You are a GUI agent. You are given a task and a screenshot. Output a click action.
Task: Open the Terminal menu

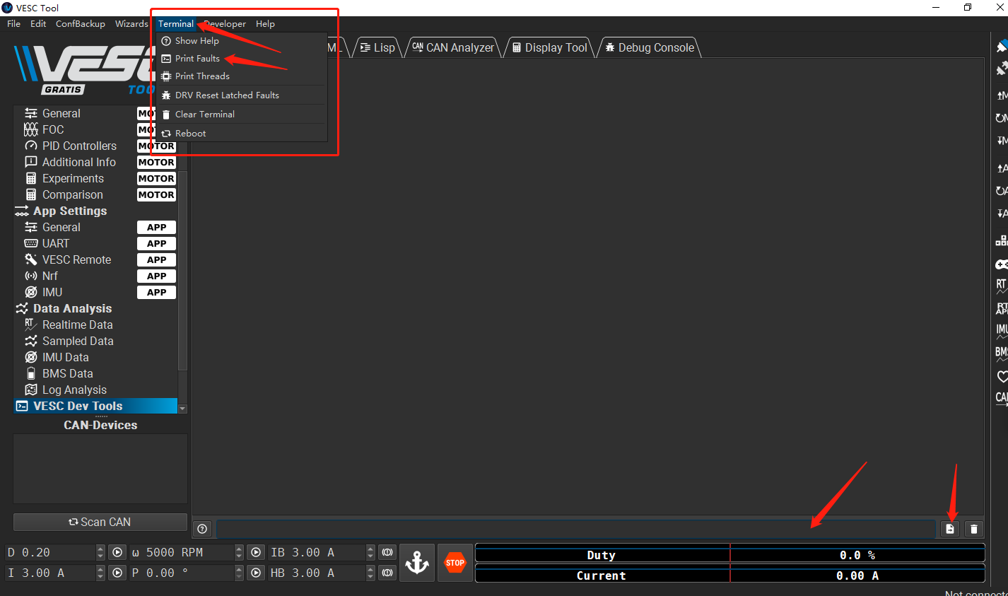[175, 24]
